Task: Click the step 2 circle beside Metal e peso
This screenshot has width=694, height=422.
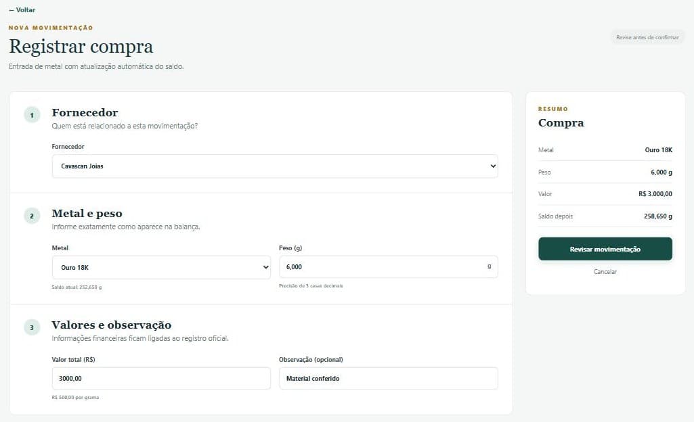Action: tap(32, 216)
